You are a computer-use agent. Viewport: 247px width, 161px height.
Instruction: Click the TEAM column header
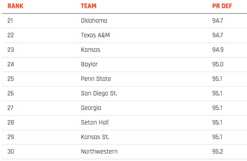[x=89, y=6]
